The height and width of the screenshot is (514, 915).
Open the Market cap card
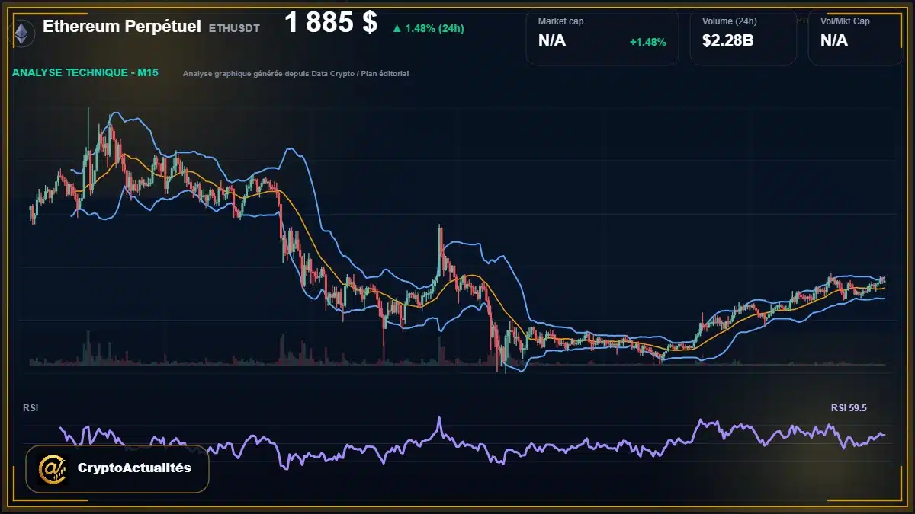(x=602, y=37)
